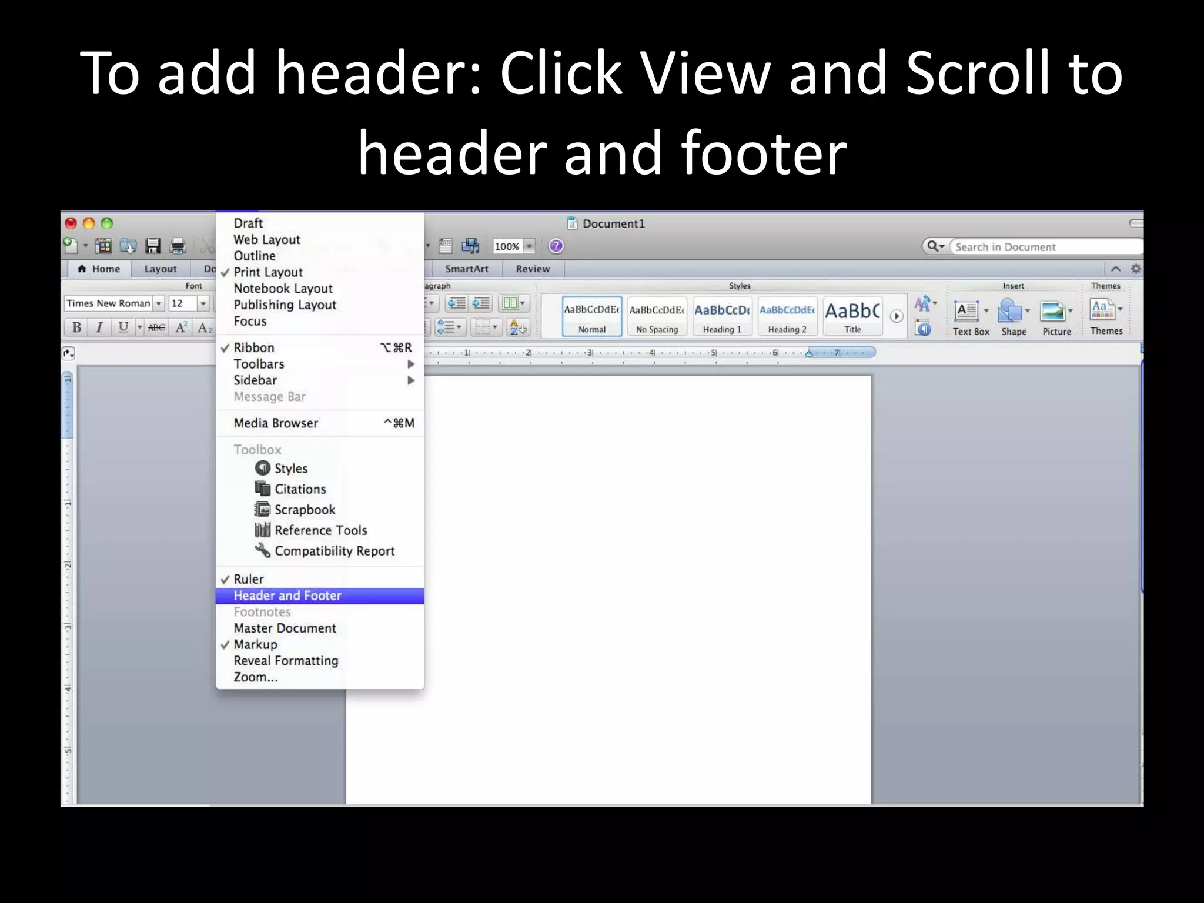Screen dimensions: 1204x903
Task: Choose Draft view from menu
Action: click(320, 223)
